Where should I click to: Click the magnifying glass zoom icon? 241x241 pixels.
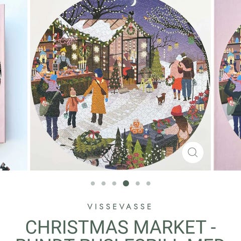[x=193, y=153]
